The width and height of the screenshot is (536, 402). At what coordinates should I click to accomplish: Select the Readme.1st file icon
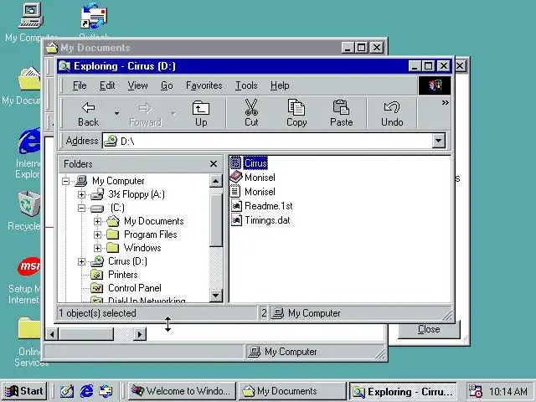[236, 206]
